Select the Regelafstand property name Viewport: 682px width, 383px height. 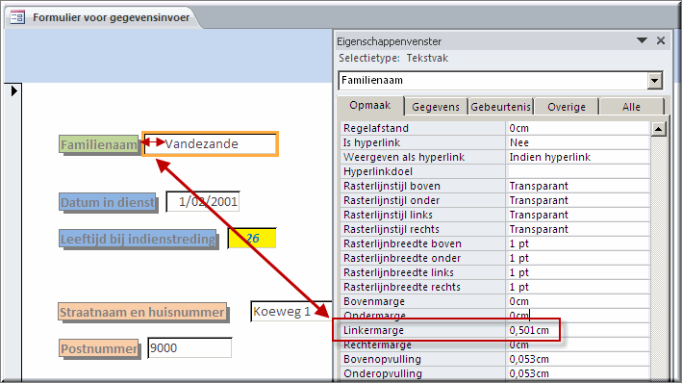[376, 128]
